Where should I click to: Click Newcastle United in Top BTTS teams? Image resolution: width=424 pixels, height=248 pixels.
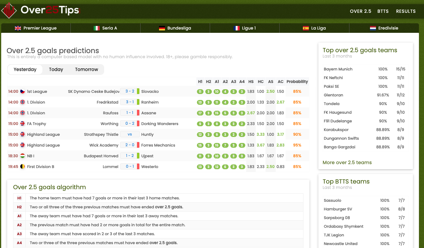pyautogui.click(x=340, y=244)
